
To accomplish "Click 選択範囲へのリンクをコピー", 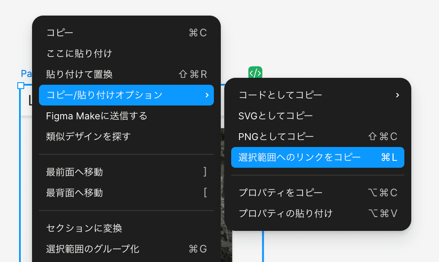I will [317, 157].
